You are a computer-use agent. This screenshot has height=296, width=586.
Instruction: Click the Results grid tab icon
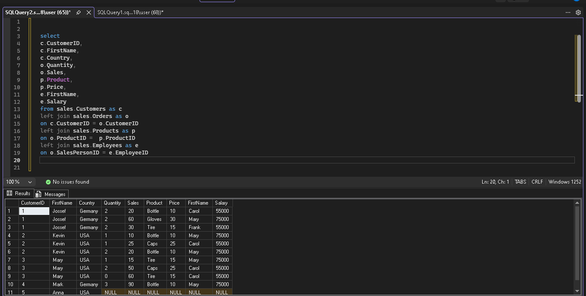pyautogui.click(x=10, y=194)
